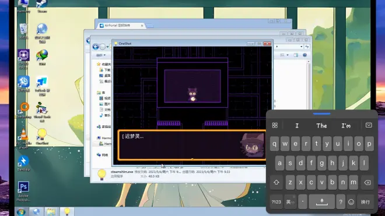
Task: Click the emoji face key on keyboard
Action: click(x=351, y=202)
